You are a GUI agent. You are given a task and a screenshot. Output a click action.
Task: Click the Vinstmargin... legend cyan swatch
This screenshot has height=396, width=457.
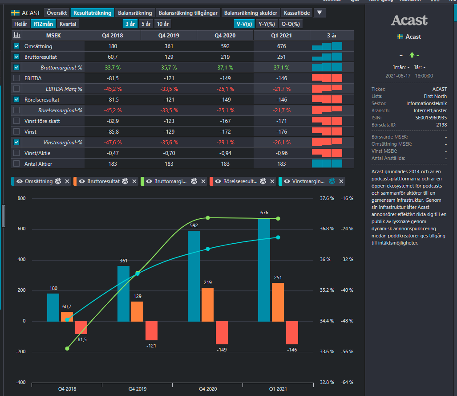(280, 181)
